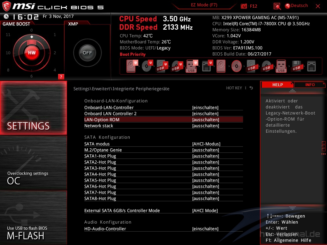Open the BIOS search magnifier icon

pyautogui.click(x=277, y=6)
